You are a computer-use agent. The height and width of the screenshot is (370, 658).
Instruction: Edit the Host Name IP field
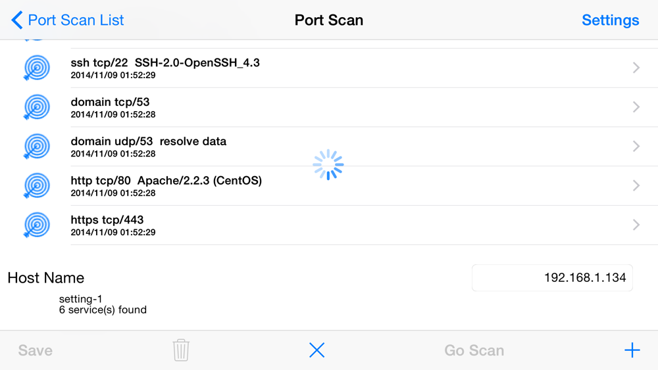(x=552, y=278)
